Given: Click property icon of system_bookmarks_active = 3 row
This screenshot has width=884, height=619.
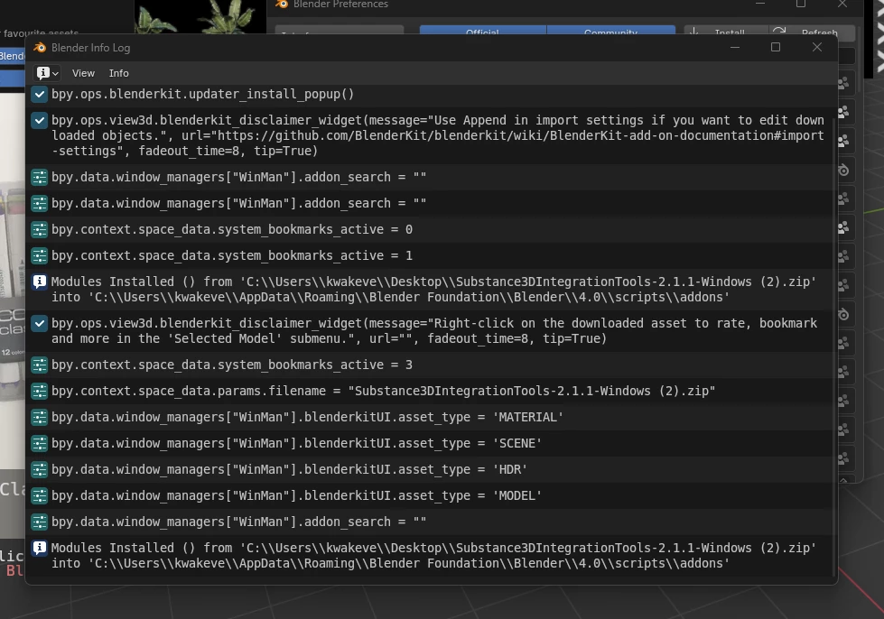Looking at the screenshot, I should click(x=40, y=365).
